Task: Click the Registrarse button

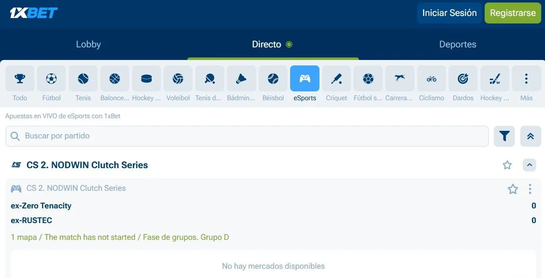Action: pyautogui.click(x=513, y=13)
